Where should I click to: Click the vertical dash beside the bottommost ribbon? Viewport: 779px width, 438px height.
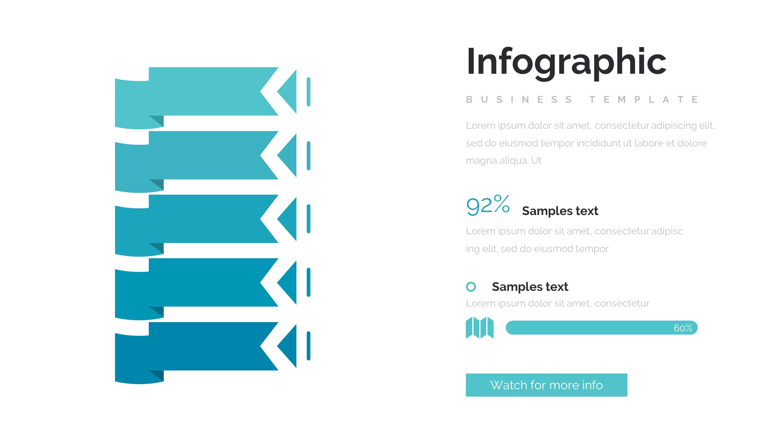(x=309, y=346)
